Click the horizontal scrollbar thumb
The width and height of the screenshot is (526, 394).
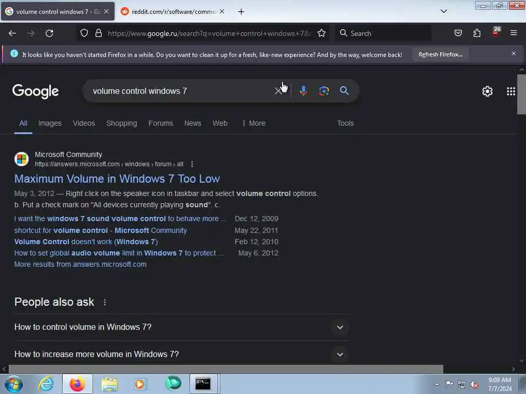click(226, 369)
